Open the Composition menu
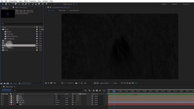Viewport: 194px width, 109px height. (13, 1)
